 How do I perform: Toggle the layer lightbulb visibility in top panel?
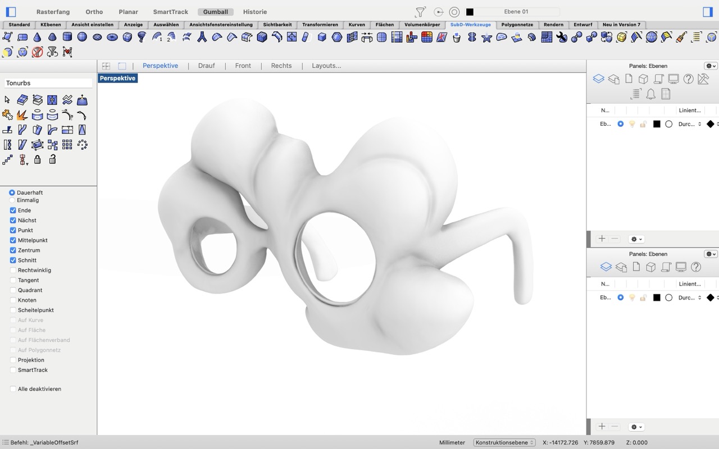tap(632, 124)
